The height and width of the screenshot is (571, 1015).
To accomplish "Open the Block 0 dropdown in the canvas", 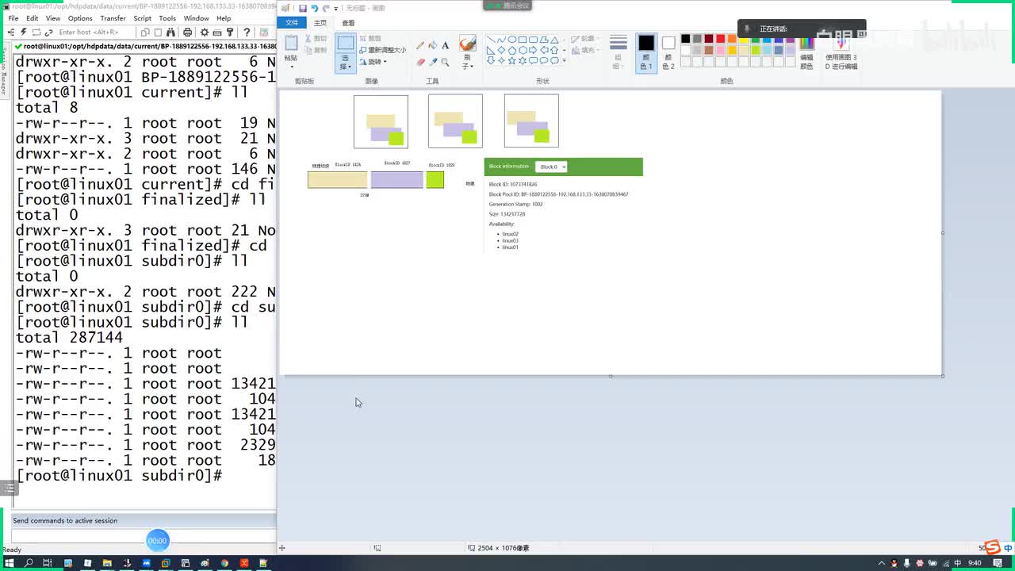I will (551, 167).
